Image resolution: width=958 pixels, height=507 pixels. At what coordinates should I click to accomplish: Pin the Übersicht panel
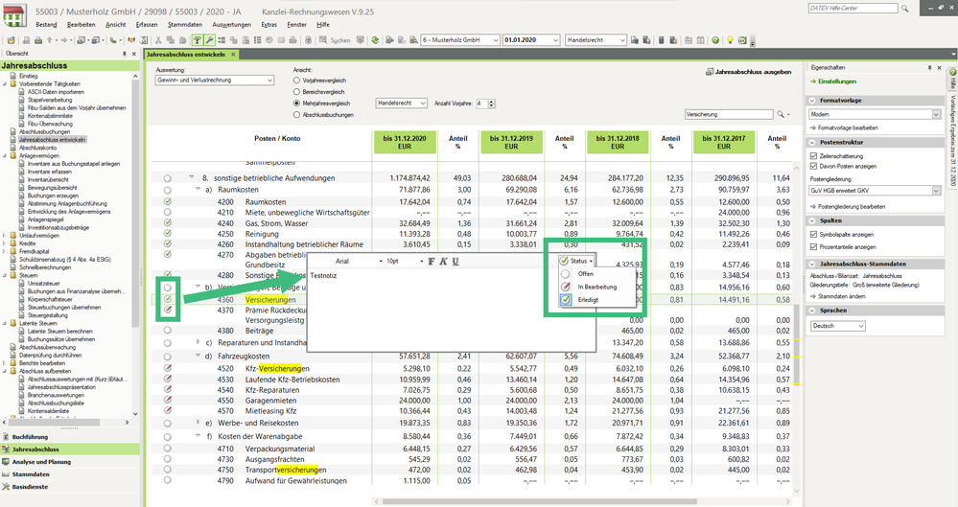(x=126, y=54)
